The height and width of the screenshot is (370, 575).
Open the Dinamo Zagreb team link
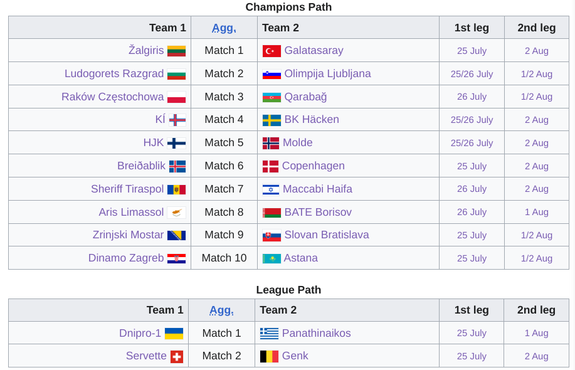(x=126, y=258)
